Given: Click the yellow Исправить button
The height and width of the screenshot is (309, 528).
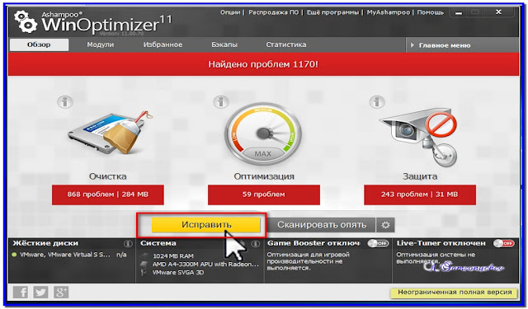Looking at the screenshot, I should click(205, 225).
